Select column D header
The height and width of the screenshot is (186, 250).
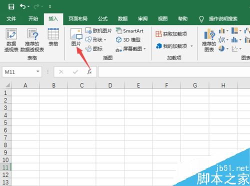pyautogui.click(x=110, y=85)
